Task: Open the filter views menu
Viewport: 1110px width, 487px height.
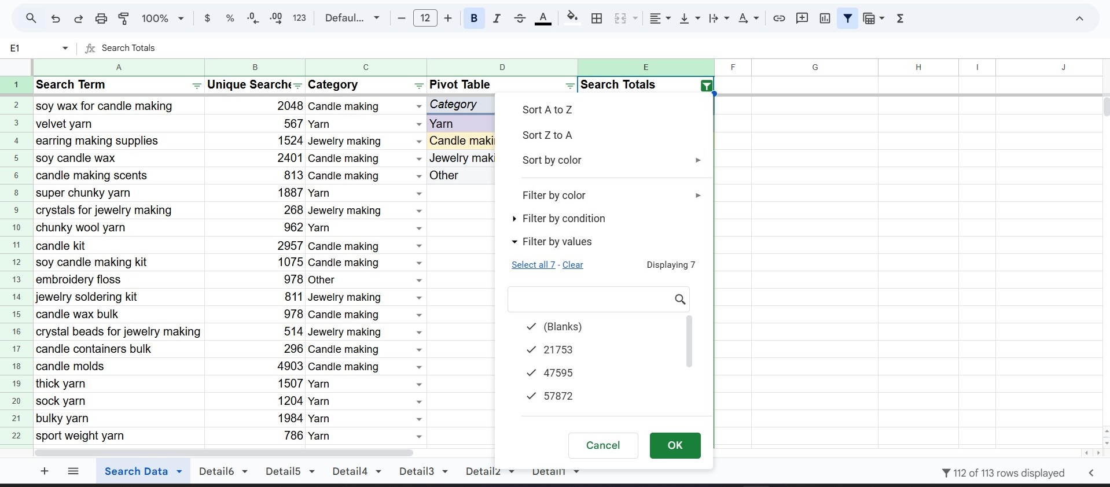Action: [874, 19]
